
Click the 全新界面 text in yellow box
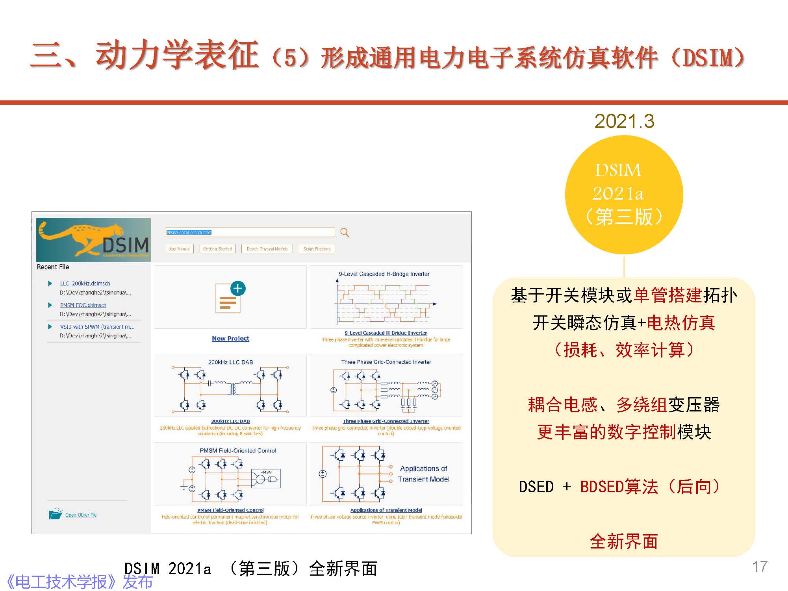coord(624,541)
